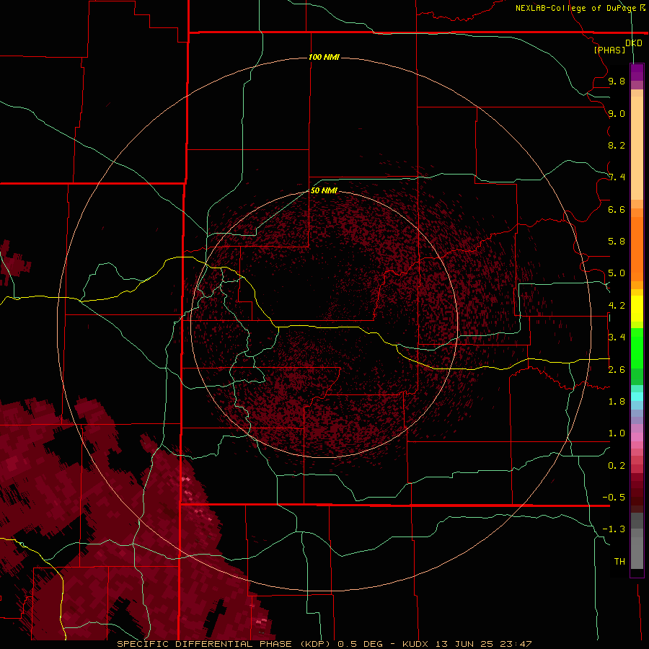Click the DKD label above the color scale
This screenshot has width=649, height=649.
[634, 43]
